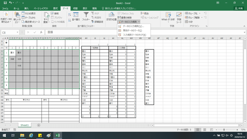The width and height of the screenshot is (247, 139).
Task: Switch to the ホーム tab
Action: 16,8
